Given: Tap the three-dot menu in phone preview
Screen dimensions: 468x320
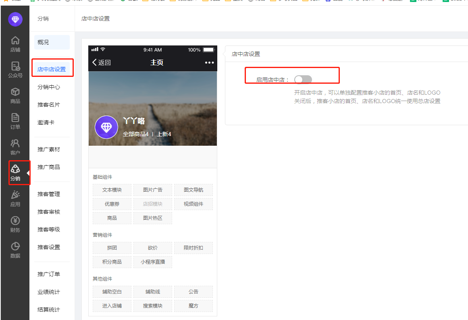Looking at the screenshot, I should tap(209, 62).
